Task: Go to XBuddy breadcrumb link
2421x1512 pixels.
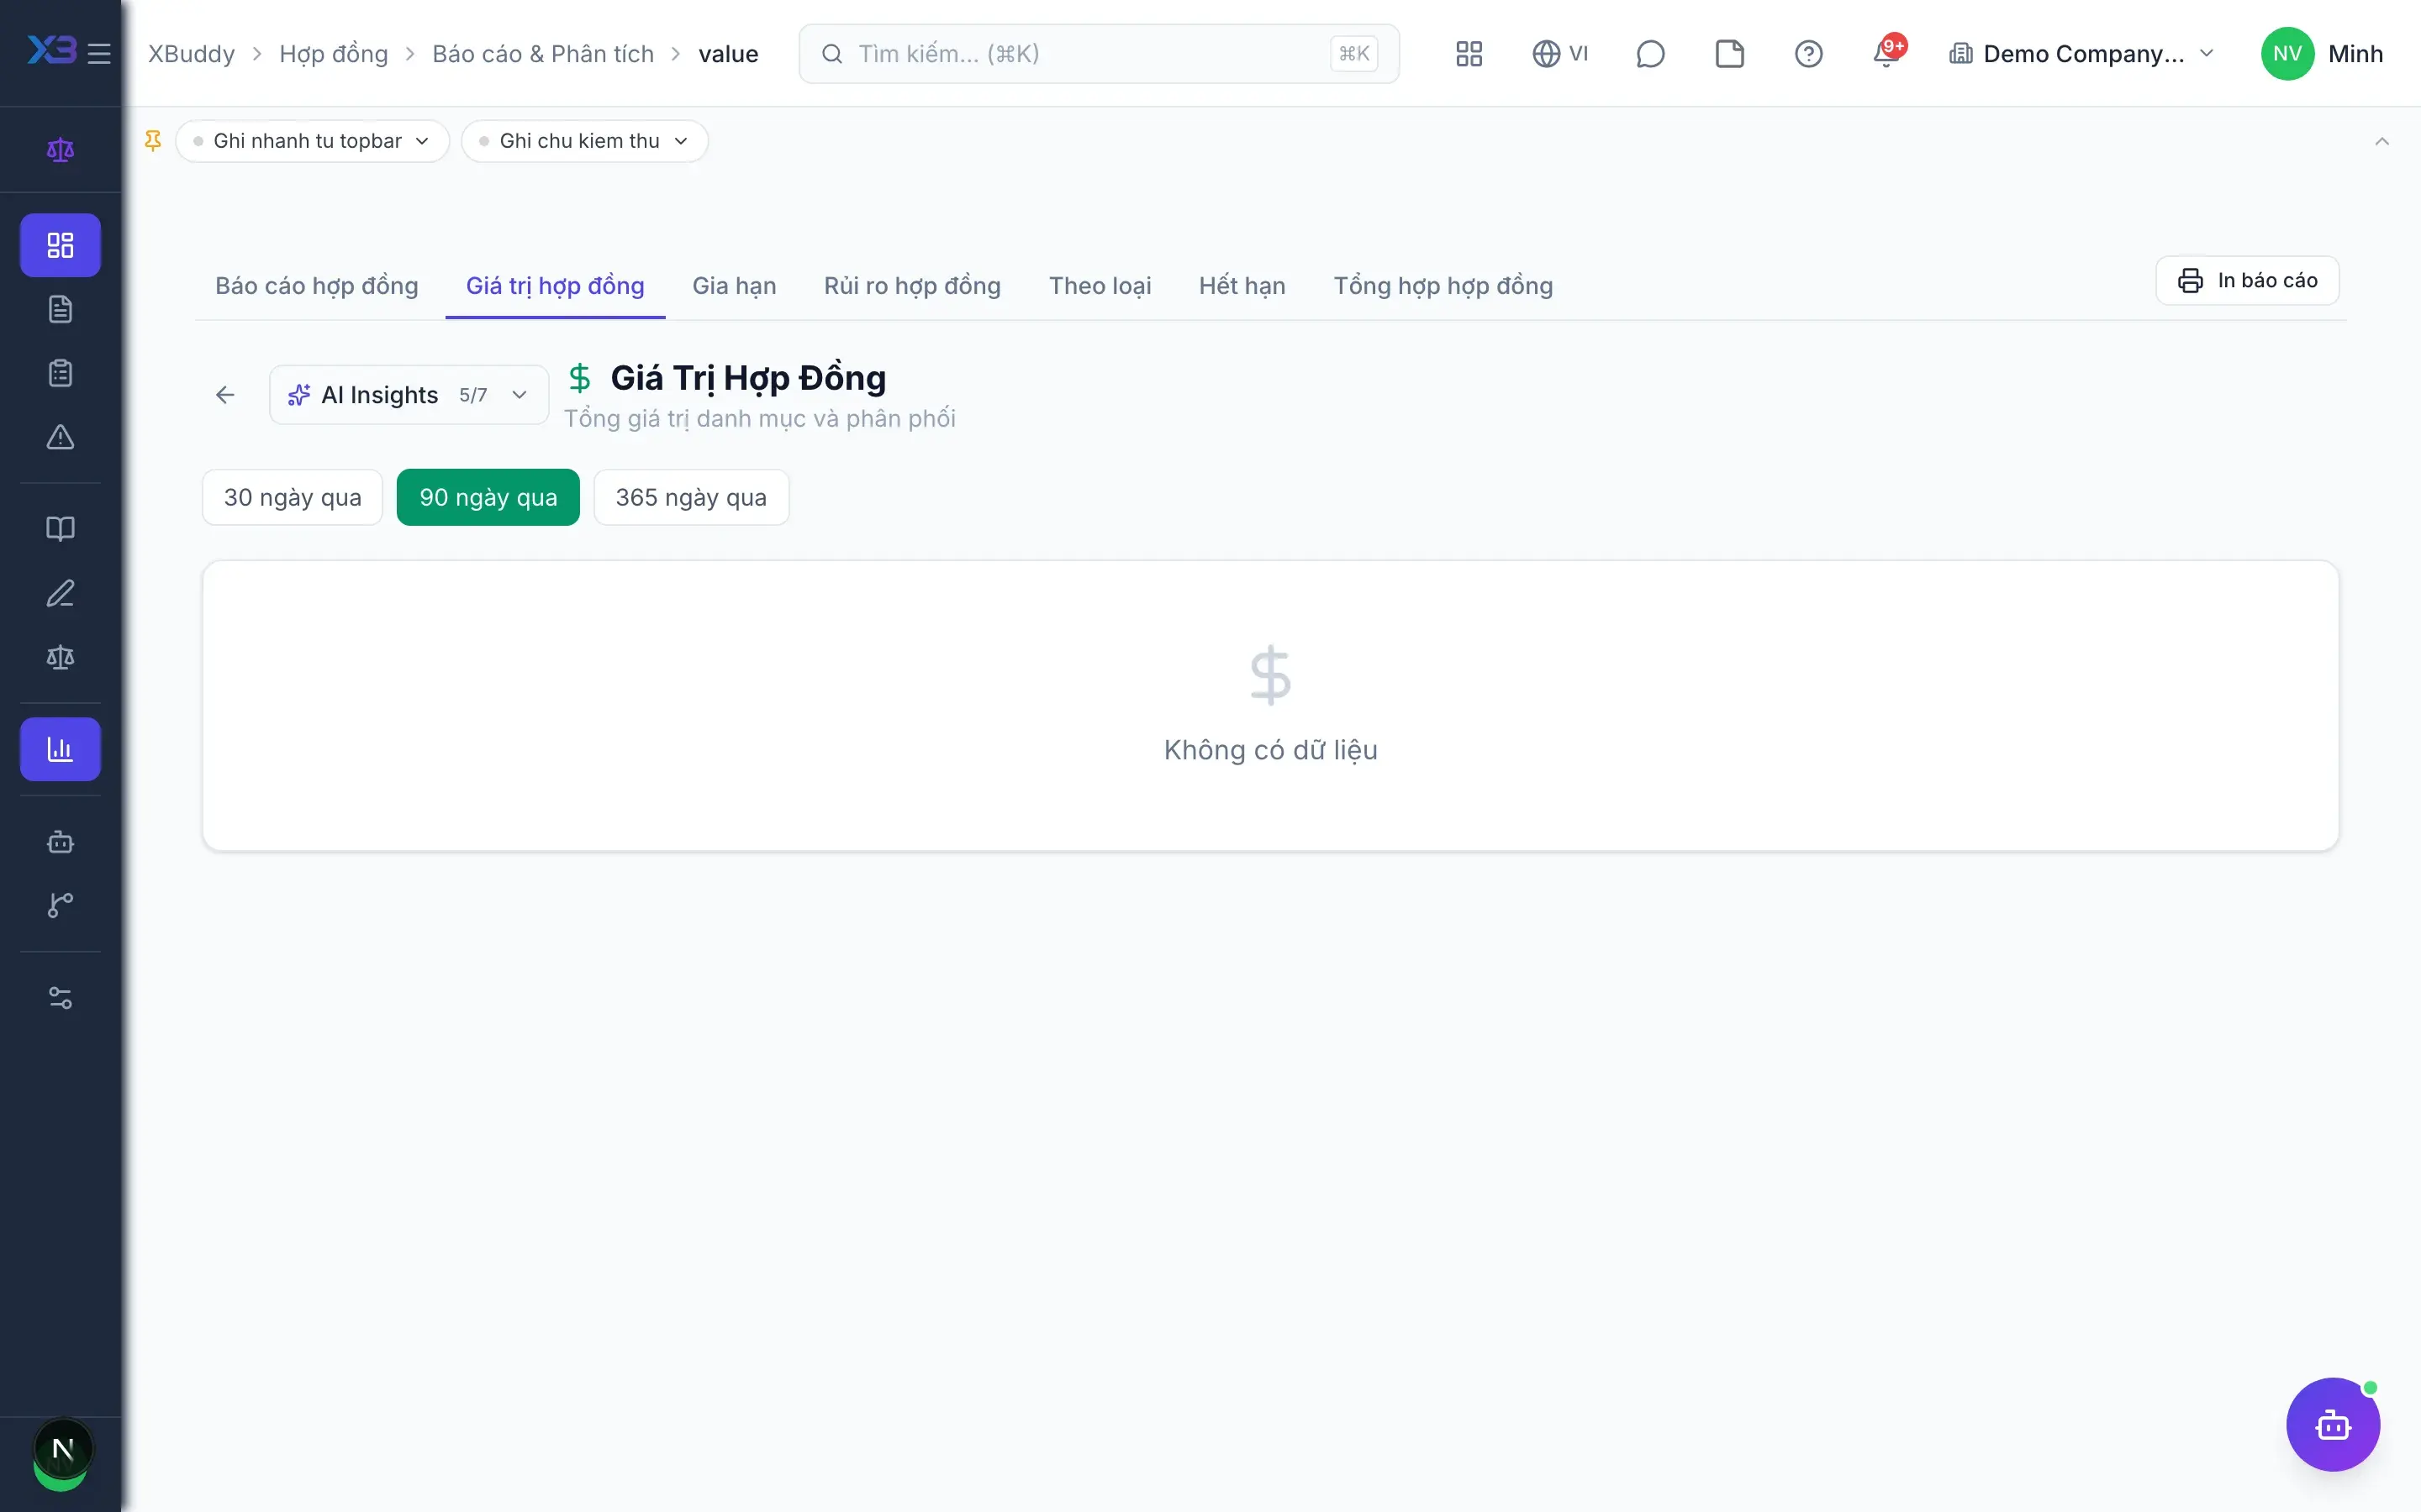Action: pos(191,54)
